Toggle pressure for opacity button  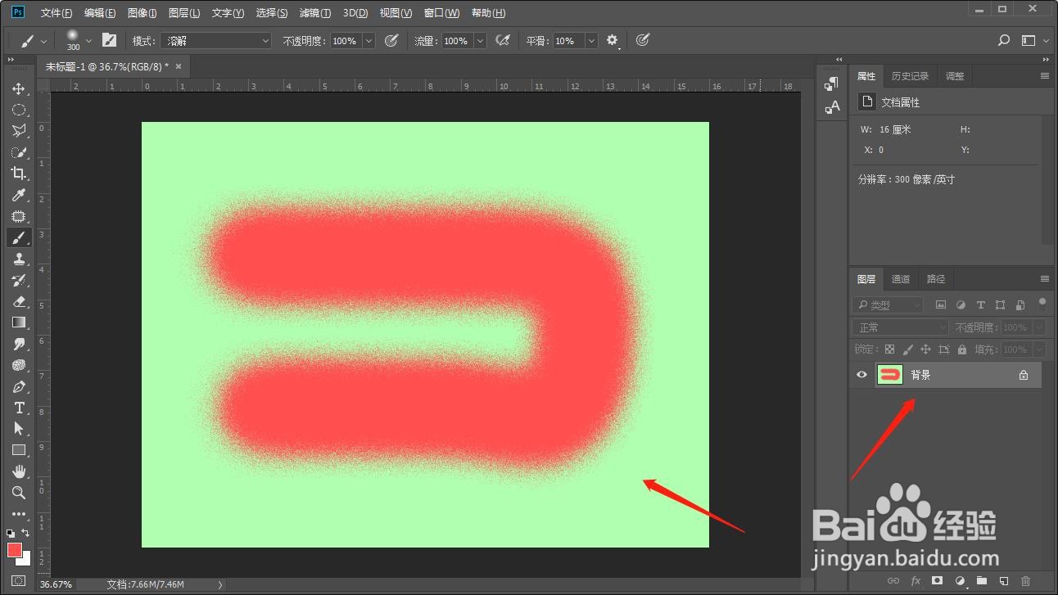(391, 40)
